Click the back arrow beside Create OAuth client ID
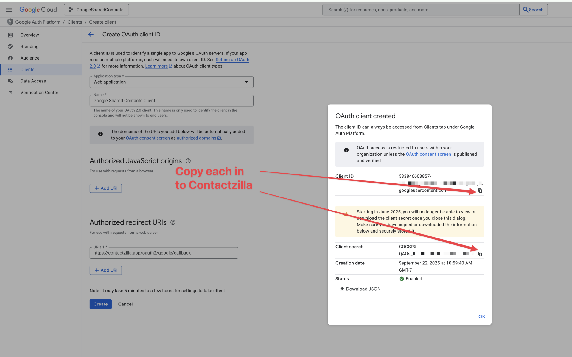The image size is (572, 357). click(x=91, y=35)
